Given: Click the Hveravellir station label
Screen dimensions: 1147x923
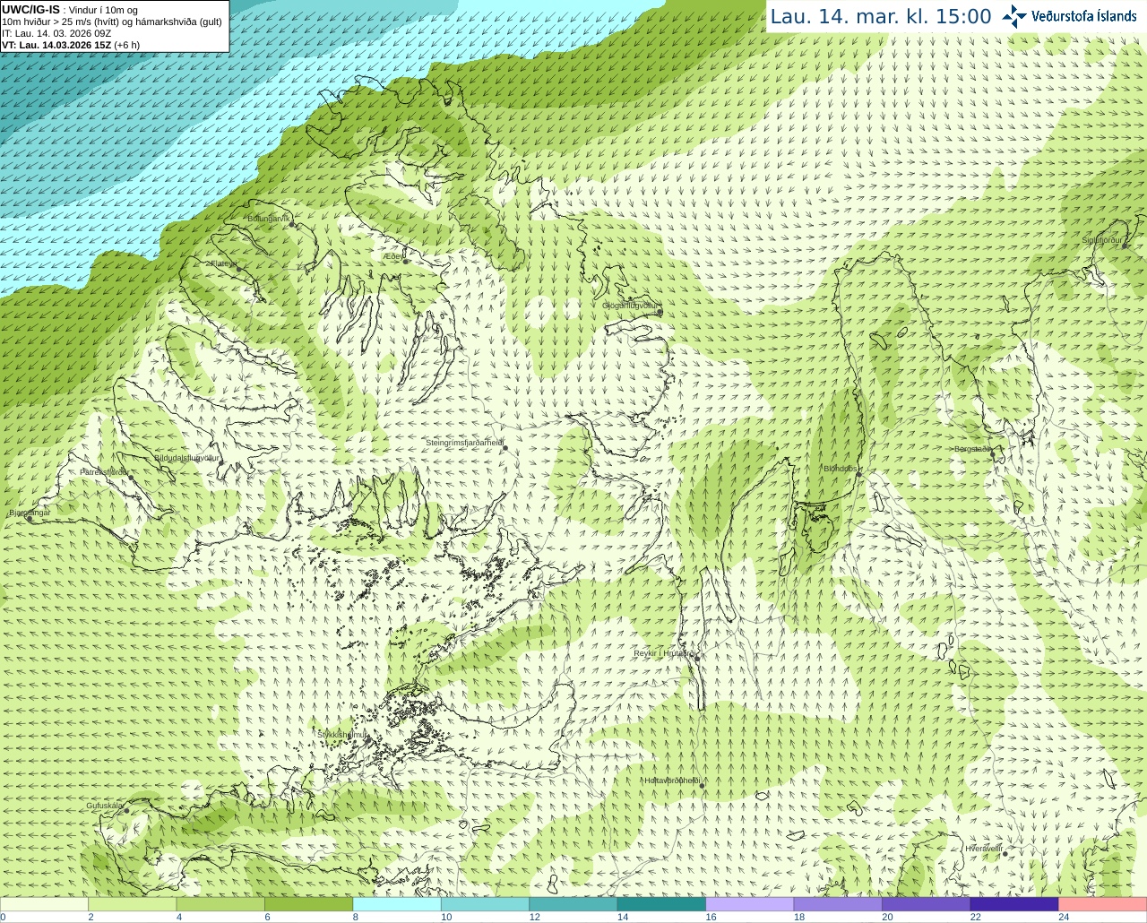Looking at the screenshot, I should tap(984, 849).
